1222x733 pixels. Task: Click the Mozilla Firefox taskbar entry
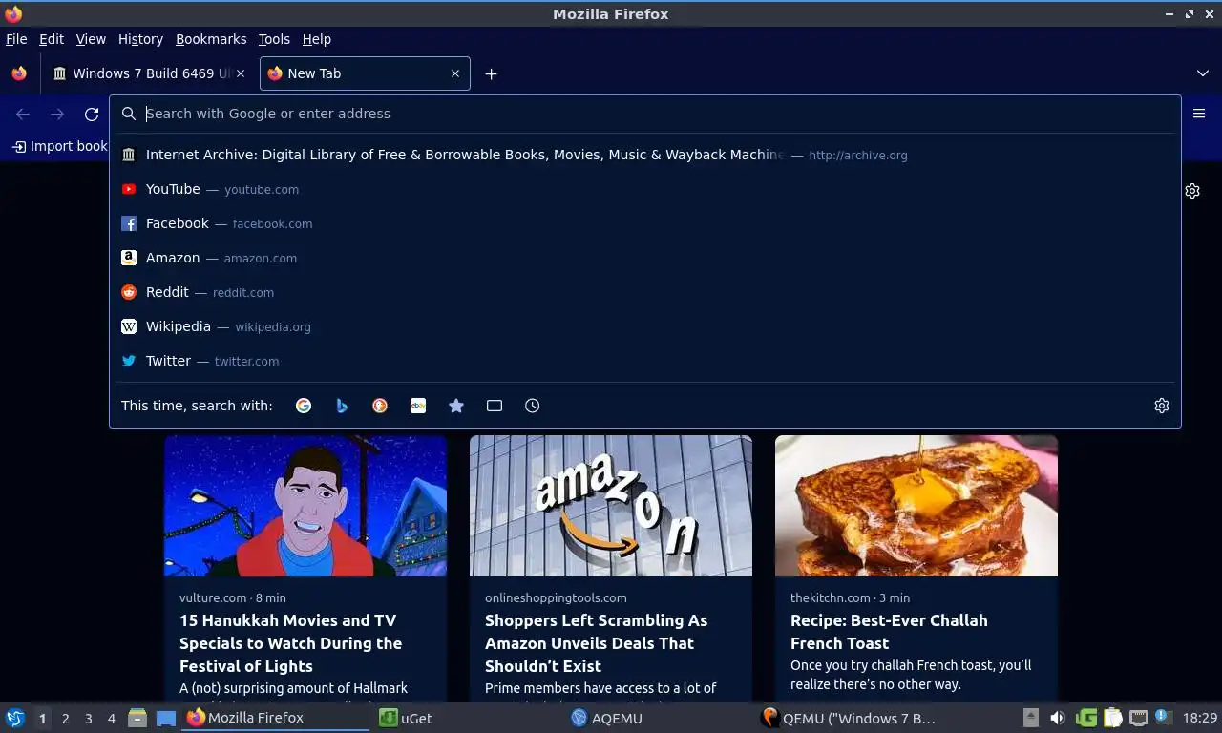[x=277, y=718]
